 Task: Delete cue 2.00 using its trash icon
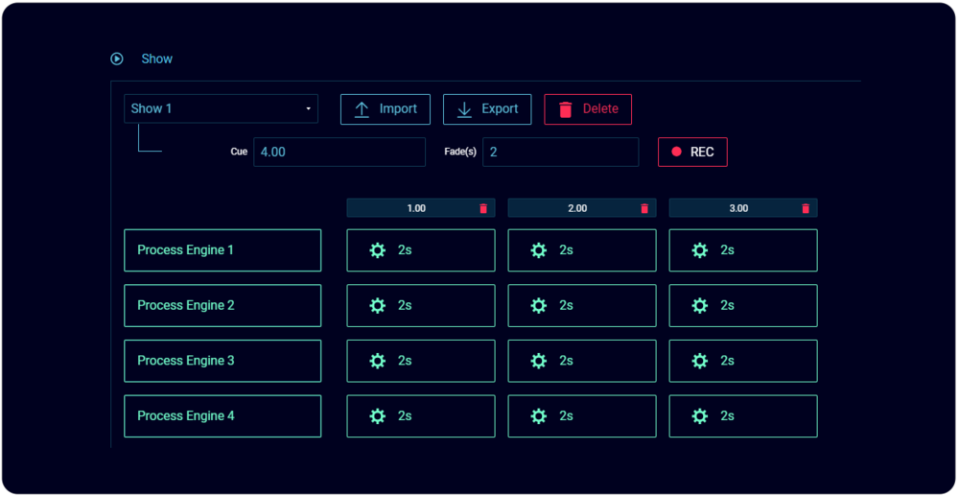pos(644,208)
